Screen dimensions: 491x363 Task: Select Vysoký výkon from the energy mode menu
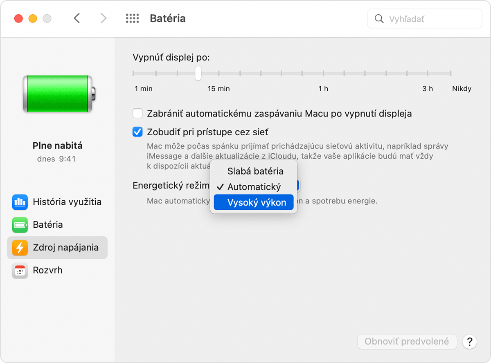click(253, 202)
